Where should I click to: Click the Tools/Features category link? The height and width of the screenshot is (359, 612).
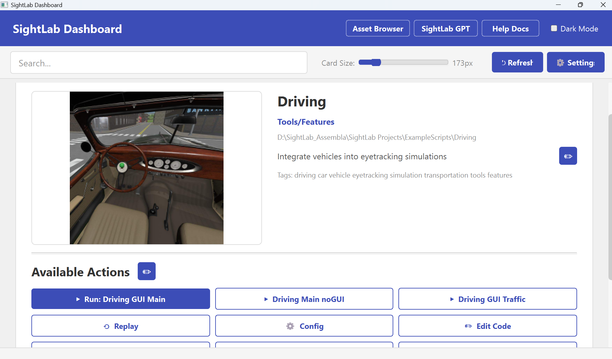[306, 122]
